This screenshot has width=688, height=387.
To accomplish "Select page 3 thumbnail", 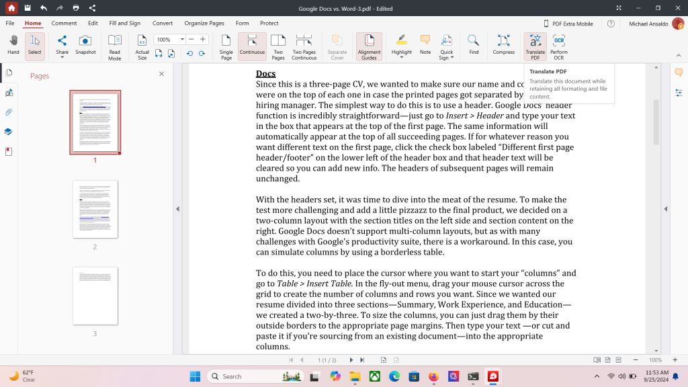I will 95,296.
